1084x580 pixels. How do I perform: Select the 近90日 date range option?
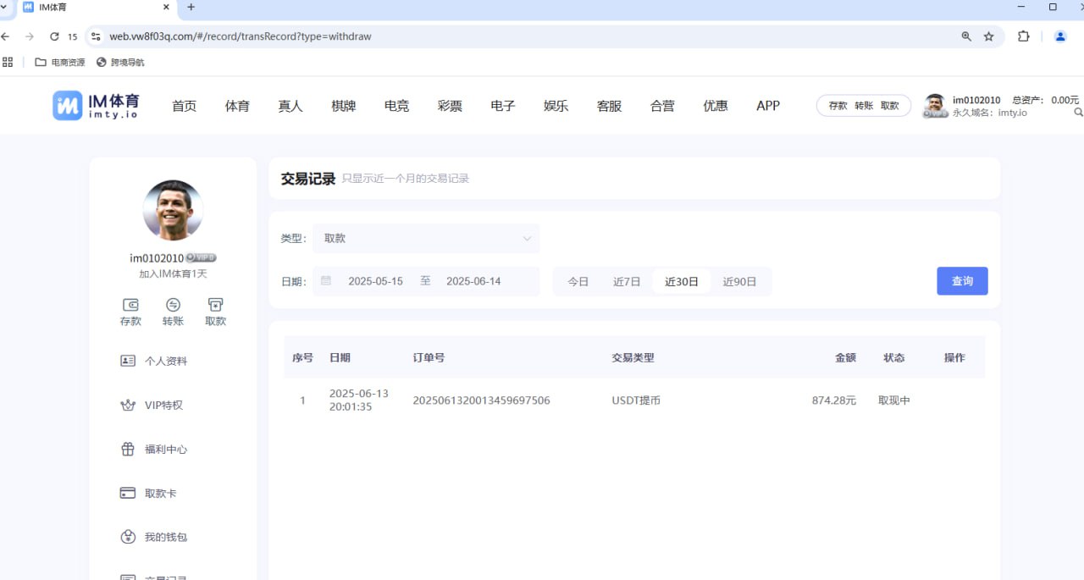click(x=739, y=282)
